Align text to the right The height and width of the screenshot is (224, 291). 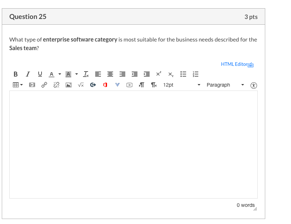pos(122,74)
